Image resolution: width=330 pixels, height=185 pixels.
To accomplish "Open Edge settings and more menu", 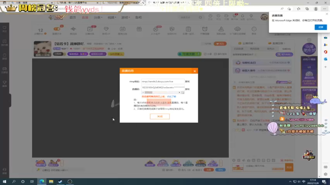I will click(x=325, y=9).
